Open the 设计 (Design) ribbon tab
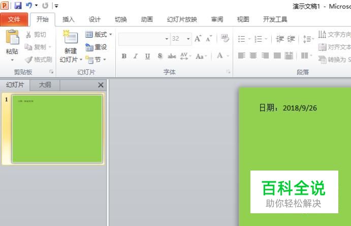Viewport: 351px width, 226px height. [94, 19]
